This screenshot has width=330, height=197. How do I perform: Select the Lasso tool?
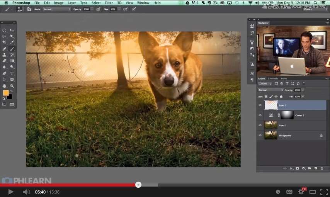[4, 36]
